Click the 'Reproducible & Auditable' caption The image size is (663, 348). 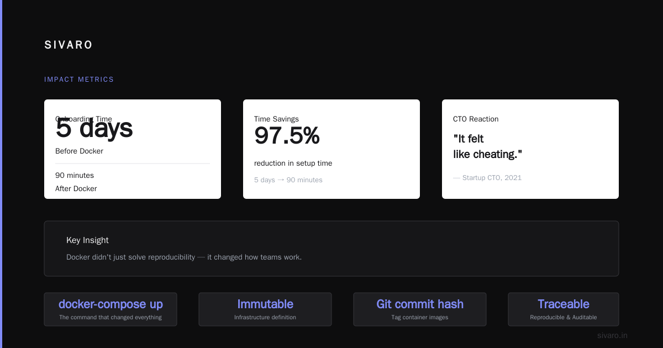564,318
